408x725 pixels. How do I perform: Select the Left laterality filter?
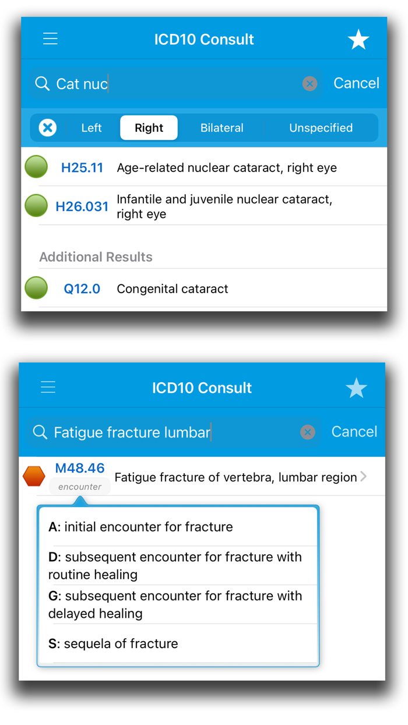91,128
